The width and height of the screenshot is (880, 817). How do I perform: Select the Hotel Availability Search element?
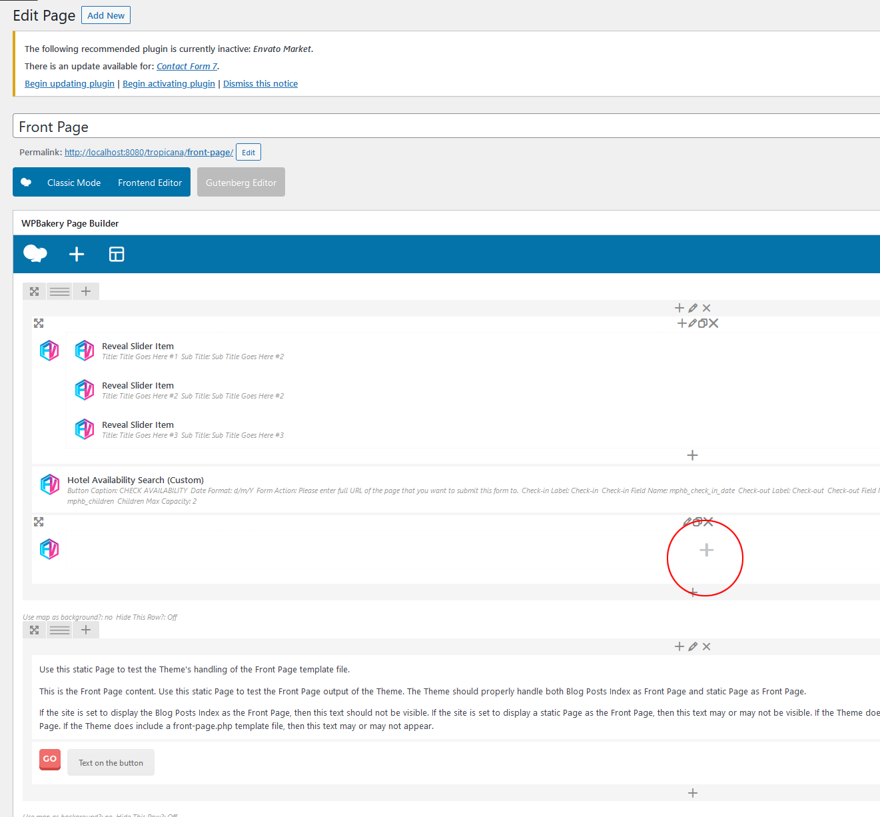tap(135, 480)
